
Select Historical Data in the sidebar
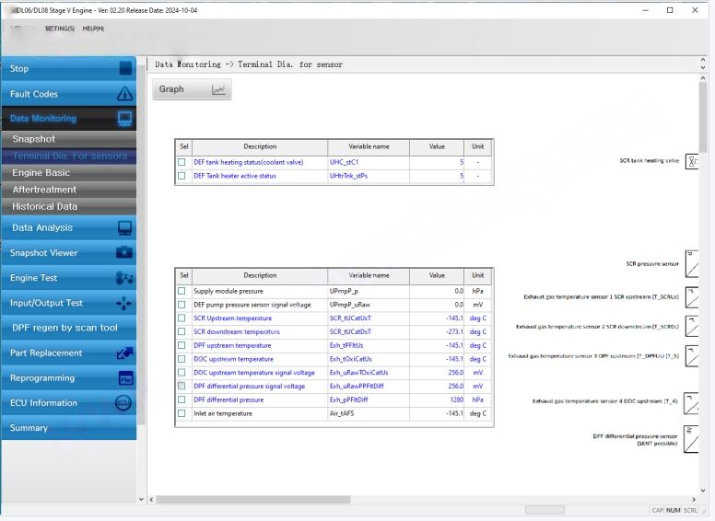click(x=44, y=206)
